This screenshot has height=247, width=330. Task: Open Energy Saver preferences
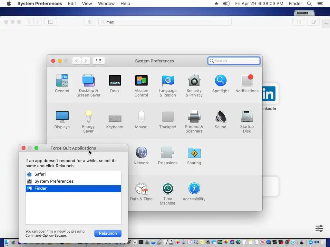[x=88, y=122]
